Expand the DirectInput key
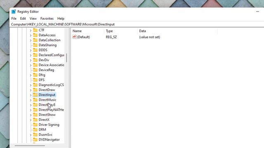Image resolution: width=264 pixels, height=148 pixels. point(31,95)
